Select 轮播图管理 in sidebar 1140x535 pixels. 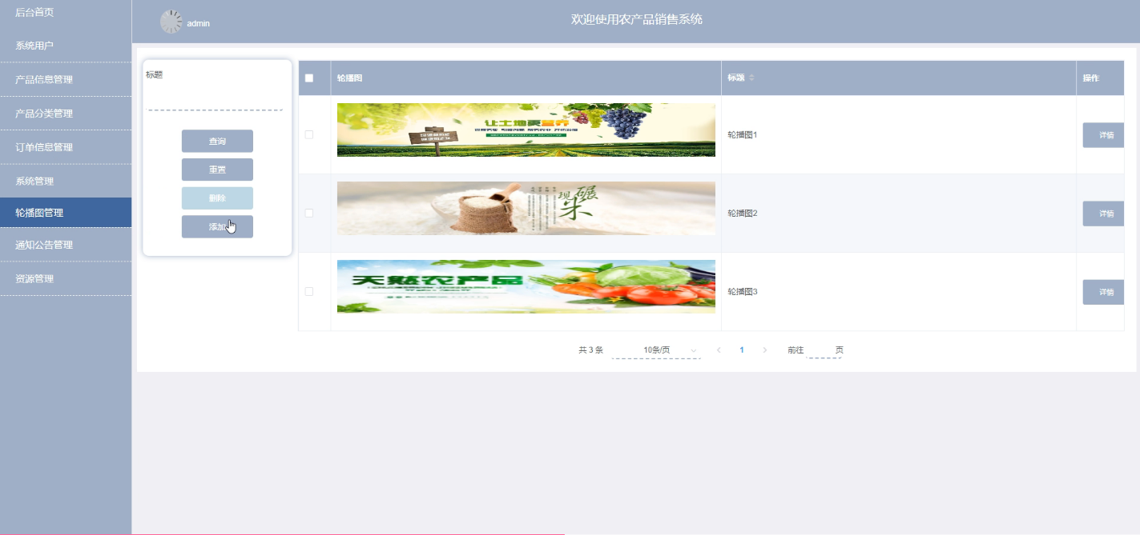pyautogui.click(x=66, y=213)
